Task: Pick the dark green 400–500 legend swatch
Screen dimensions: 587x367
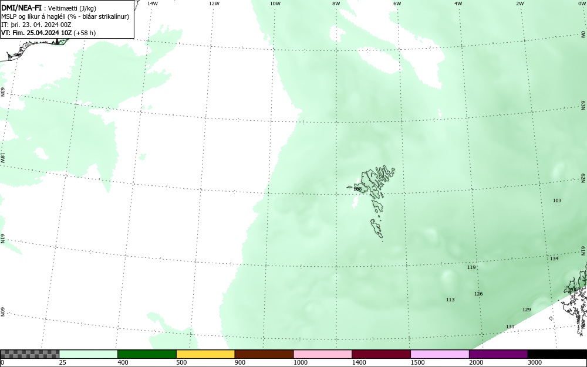Action: coord(147,354)
